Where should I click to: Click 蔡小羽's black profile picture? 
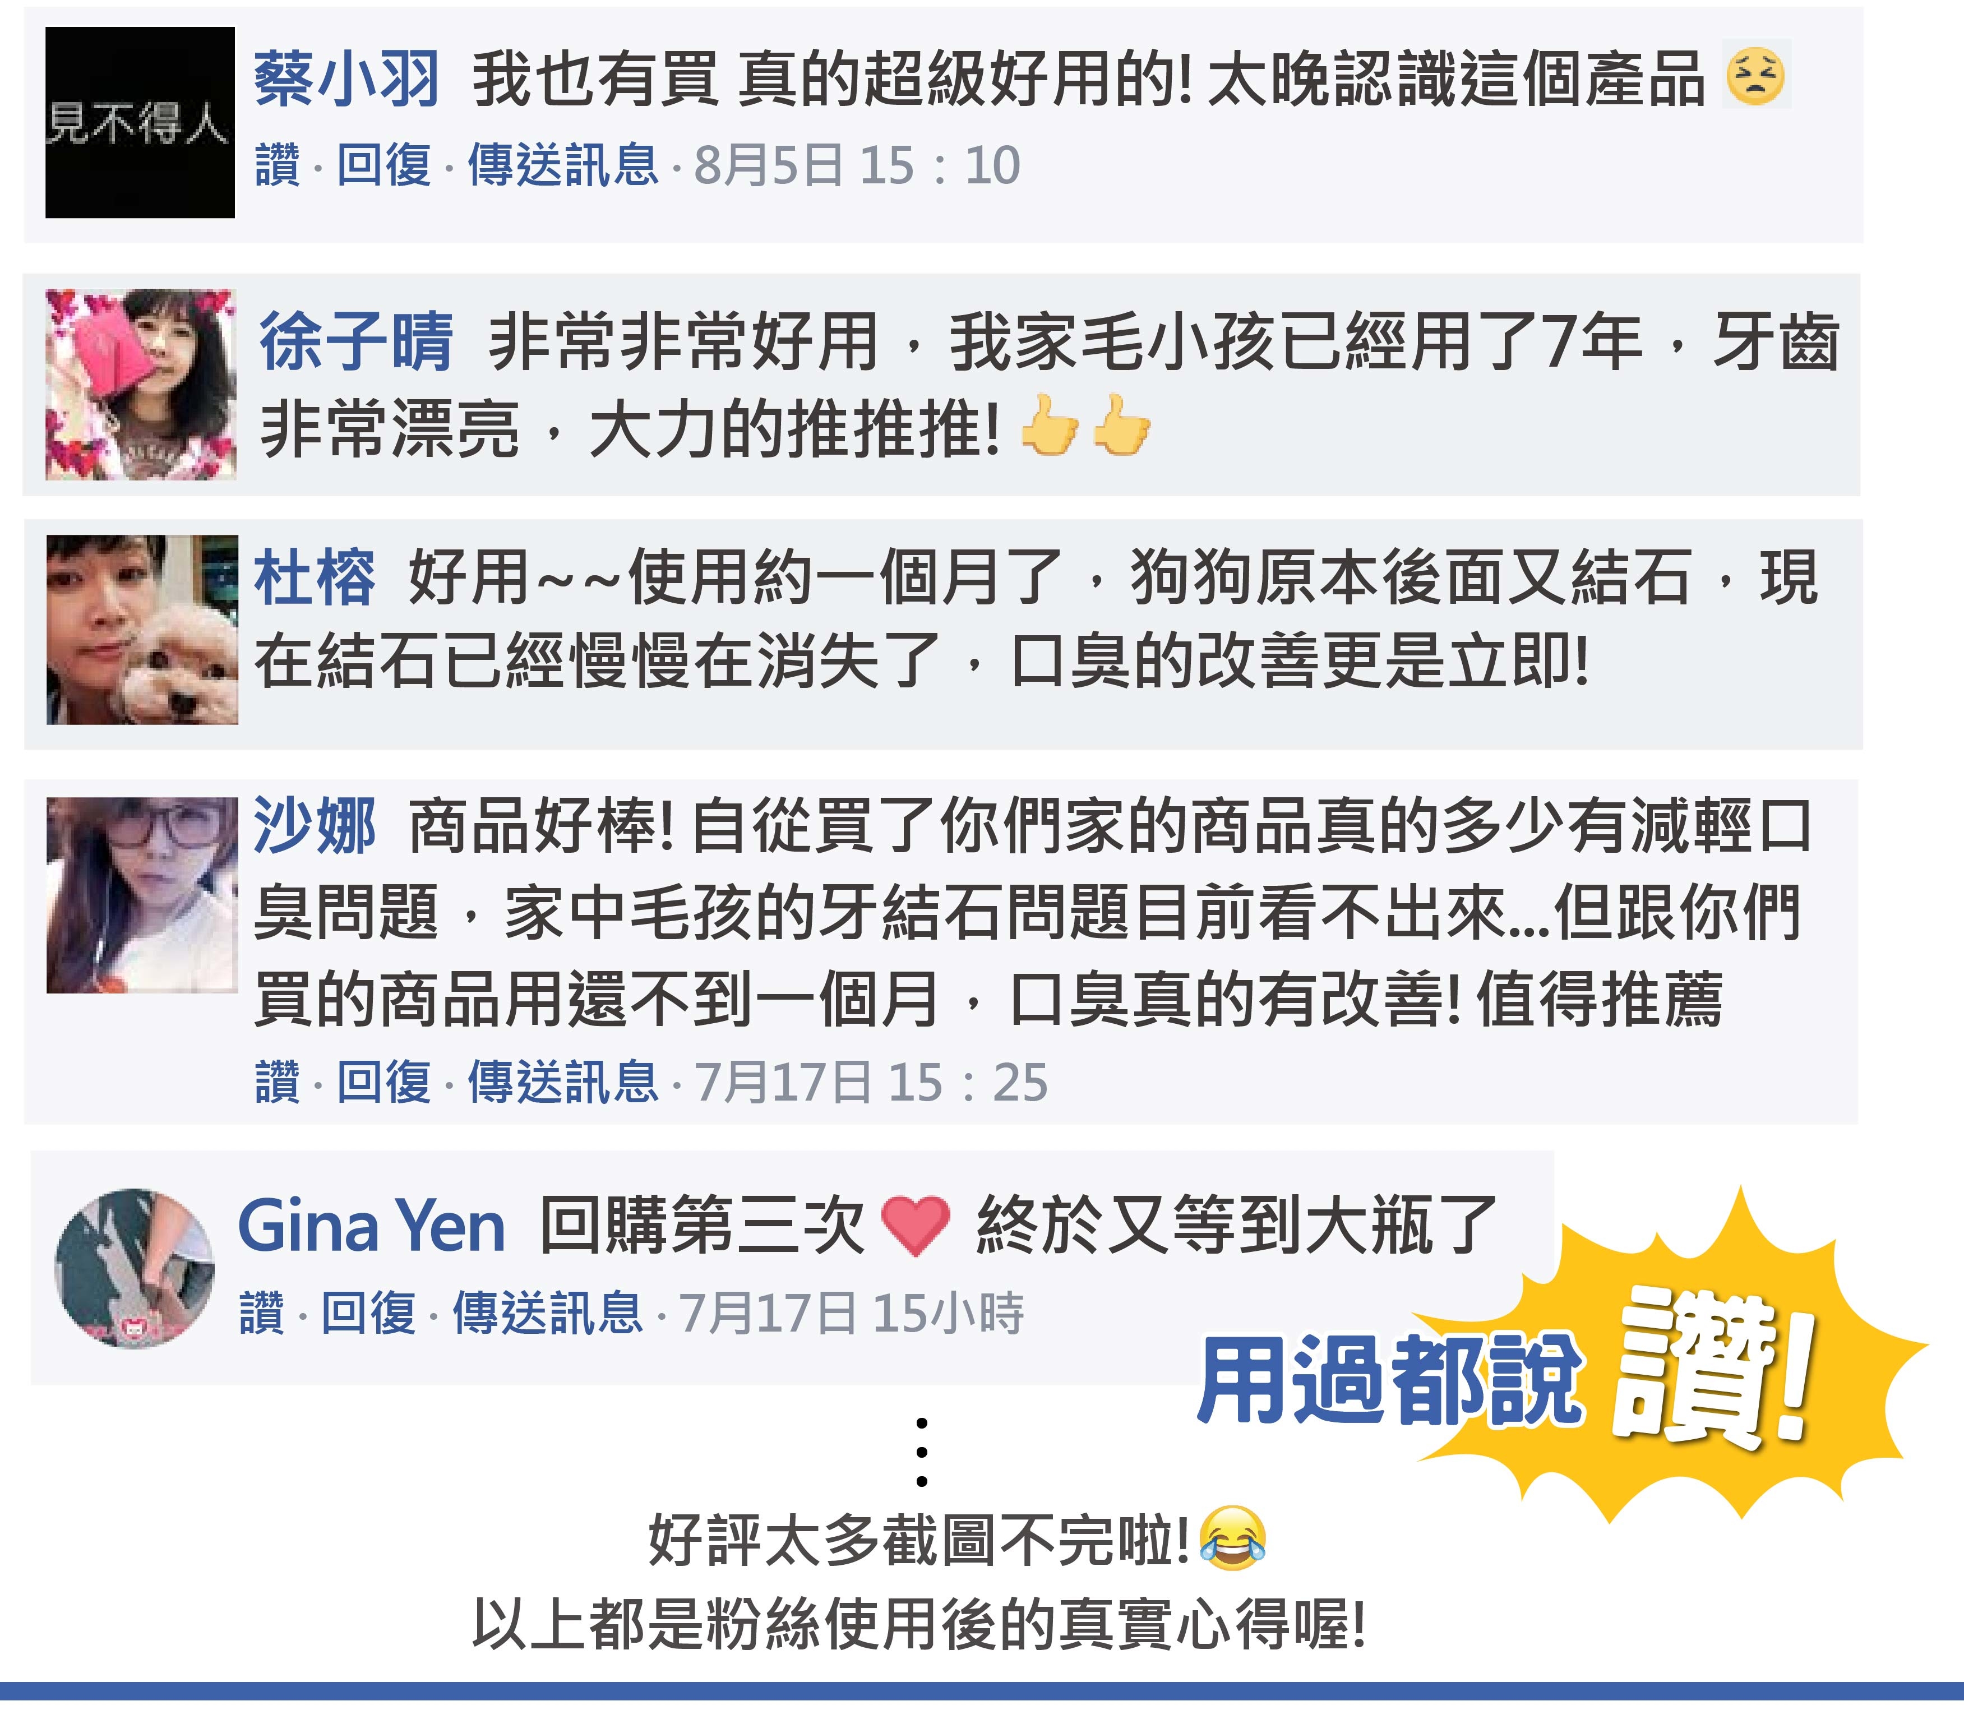point(140,122)
